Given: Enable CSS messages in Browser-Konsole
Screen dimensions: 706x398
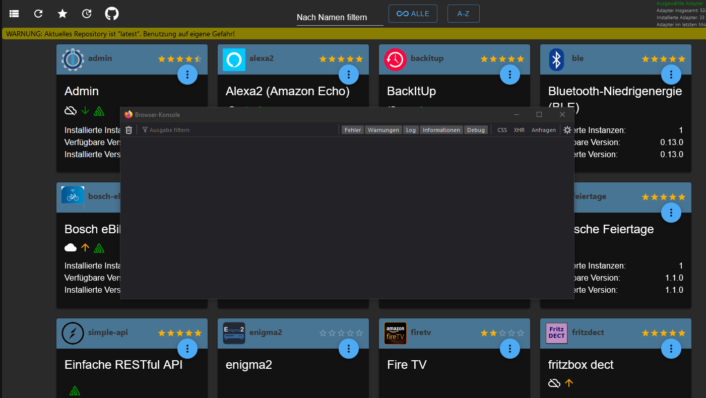Looking at the screenshot, I should [502, 130].
